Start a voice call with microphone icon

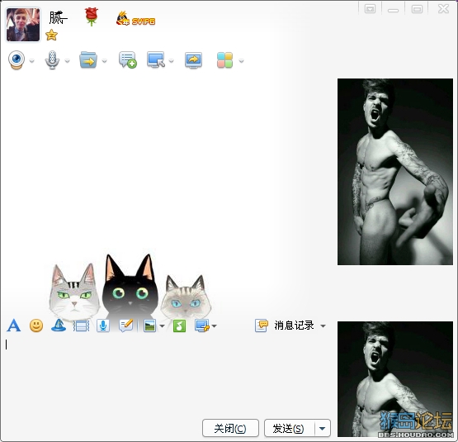(52, 60)
